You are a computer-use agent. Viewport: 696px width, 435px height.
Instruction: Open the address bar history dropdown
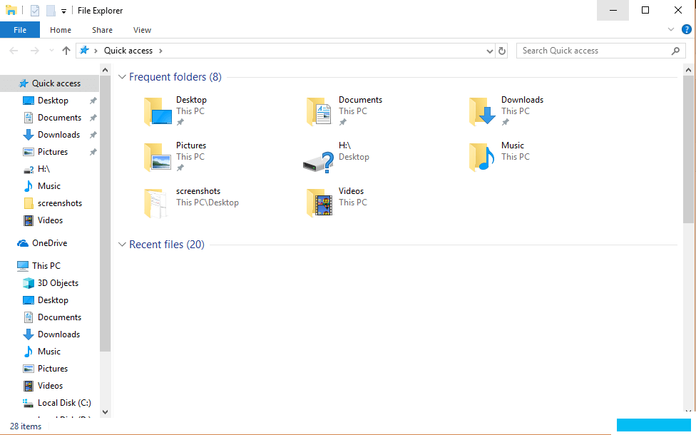point(490,51)
